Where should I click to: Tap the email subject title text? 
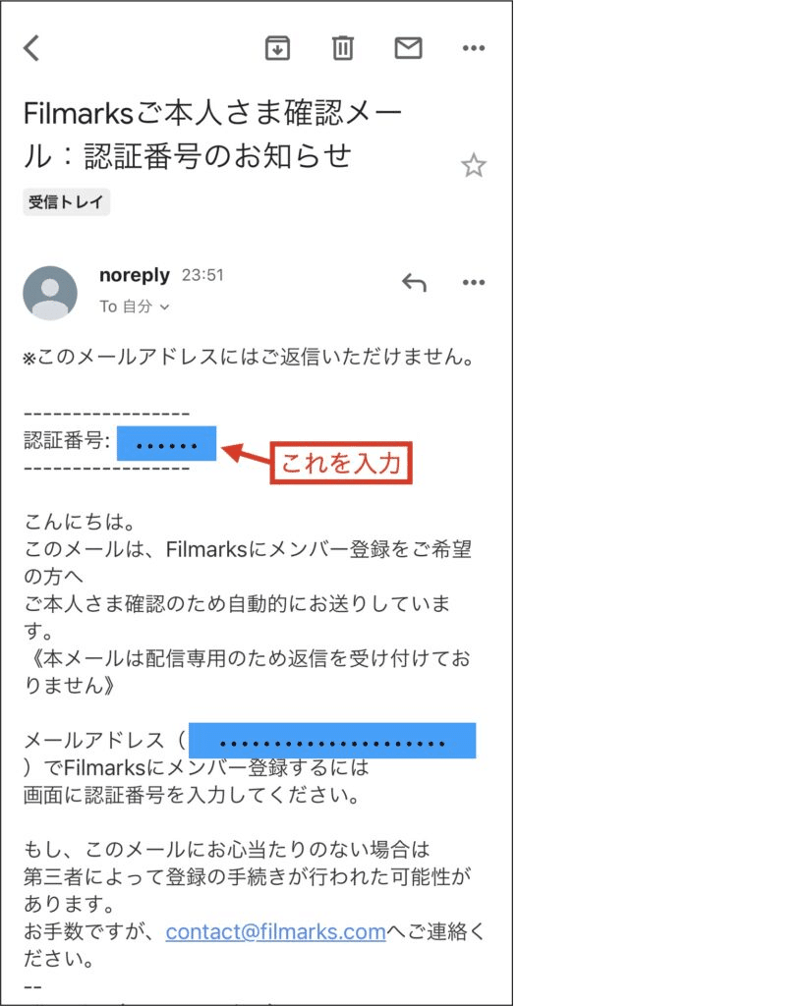tap(212, 135)
